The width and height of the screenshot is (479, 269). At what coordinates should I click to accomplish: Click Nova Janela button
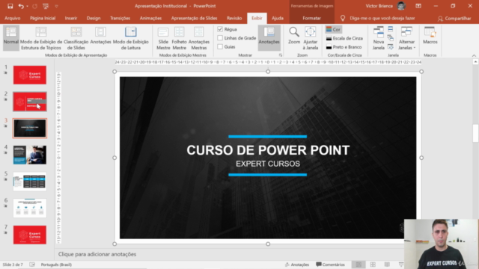[x=379, y=38]
